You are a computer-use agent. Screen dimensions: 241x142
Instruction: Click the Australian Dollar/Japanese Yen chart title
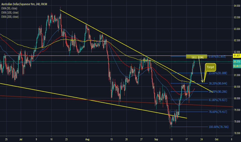click(24, 4)
